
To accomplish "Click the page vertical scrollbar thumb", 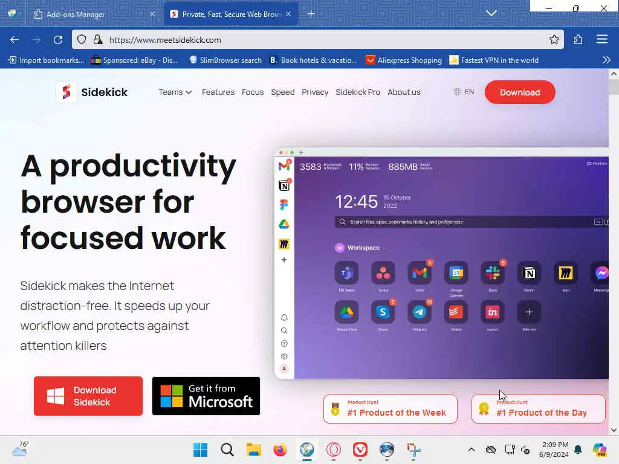I will 614,87.
